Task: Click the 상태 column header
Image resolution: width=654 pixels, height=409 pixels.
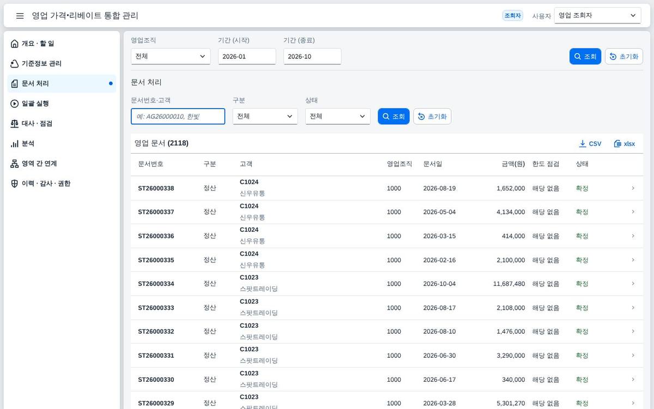Action: click(x=582, y=164)
